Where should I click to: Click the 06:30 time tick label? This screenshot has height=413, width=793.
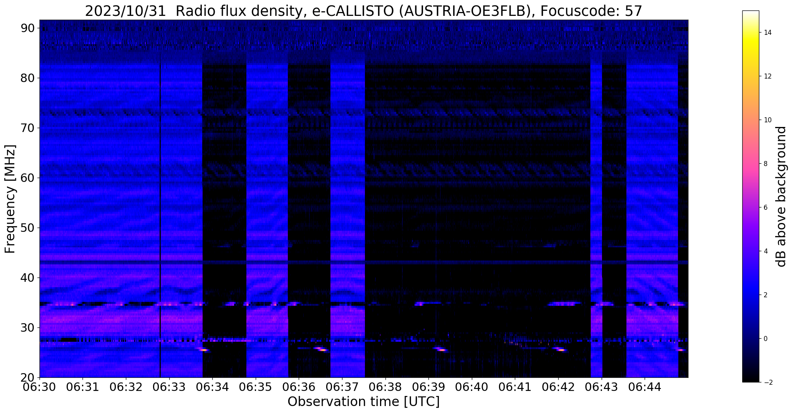(40, 387)
